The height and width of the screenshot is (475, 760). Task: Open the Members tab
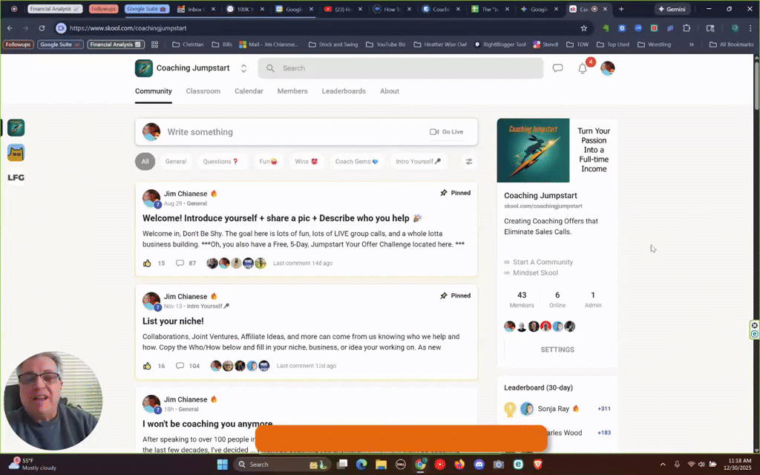pyautogui.click(x=292, y=91)
